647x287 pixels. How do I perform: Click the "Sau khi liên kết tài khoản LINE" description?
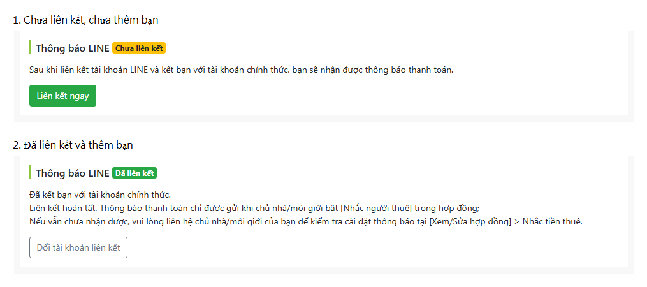(x=242, y=70)
